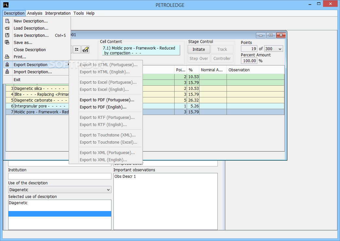Click the PL application logo icon
Screen dimensions: 340x241
pyautogui.click(x=6, y=5)
